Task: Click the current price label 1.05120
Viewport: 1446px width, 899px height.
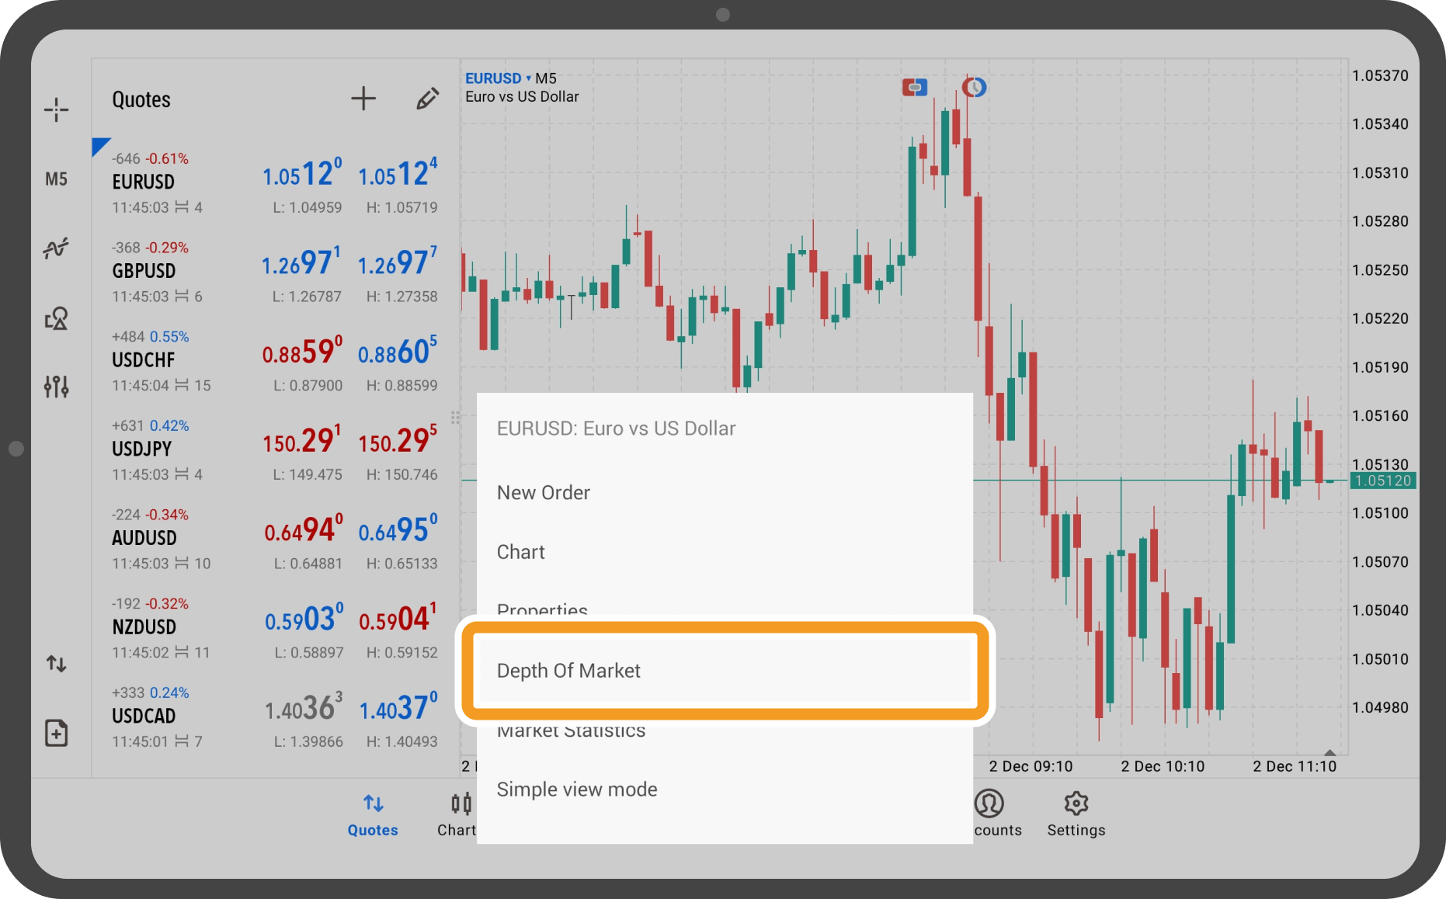Action: pos(1382,481)
